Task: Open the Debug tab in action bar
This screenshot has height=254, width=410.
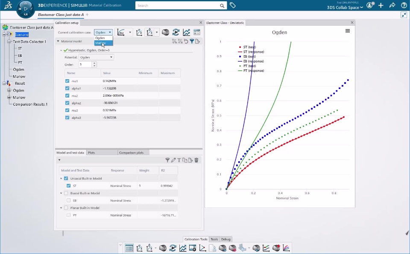Action: coord(225,239)
